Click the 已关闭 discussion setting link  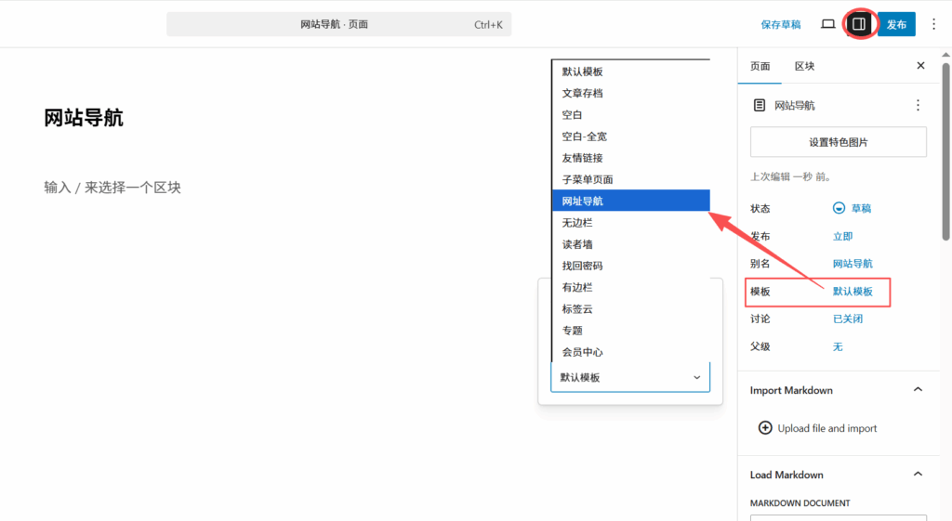[x=847, y=319]
